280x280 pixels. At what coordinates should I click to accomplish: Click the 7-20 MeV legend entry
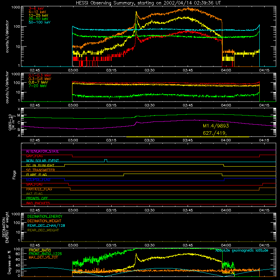pos(37,86)
